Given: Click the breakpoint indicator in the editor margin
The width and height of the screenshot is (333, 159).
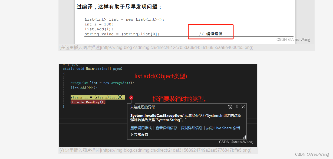Looking at the screenshot, I should click(62, 98).
